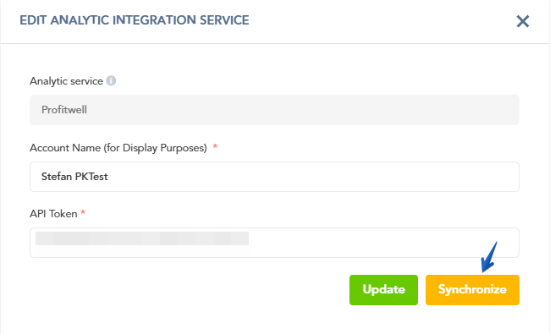Focus the Account Name input field
The image size is (550, 334).
coord(274,177)
